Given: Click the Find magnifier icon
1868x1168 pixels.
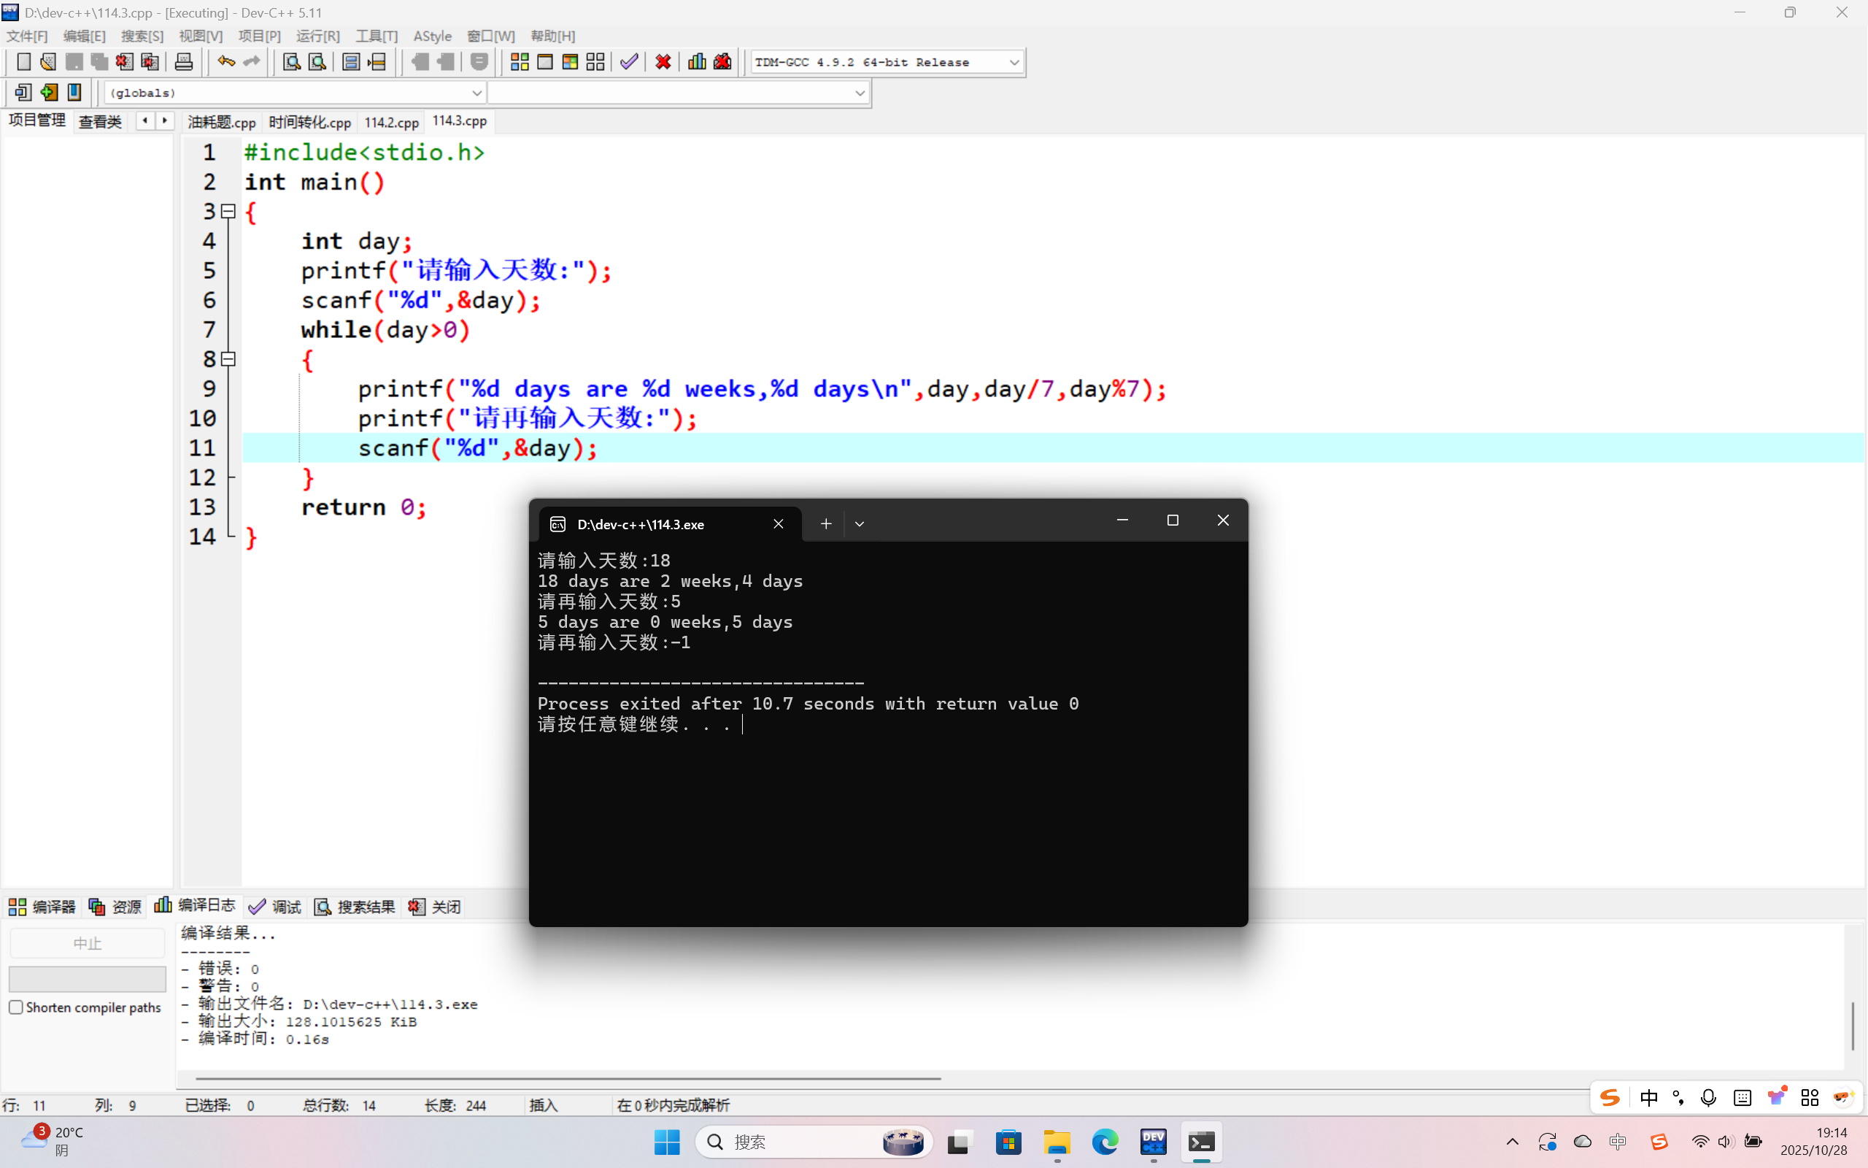Looking at the screenshot, I should [x=291, y=62].
